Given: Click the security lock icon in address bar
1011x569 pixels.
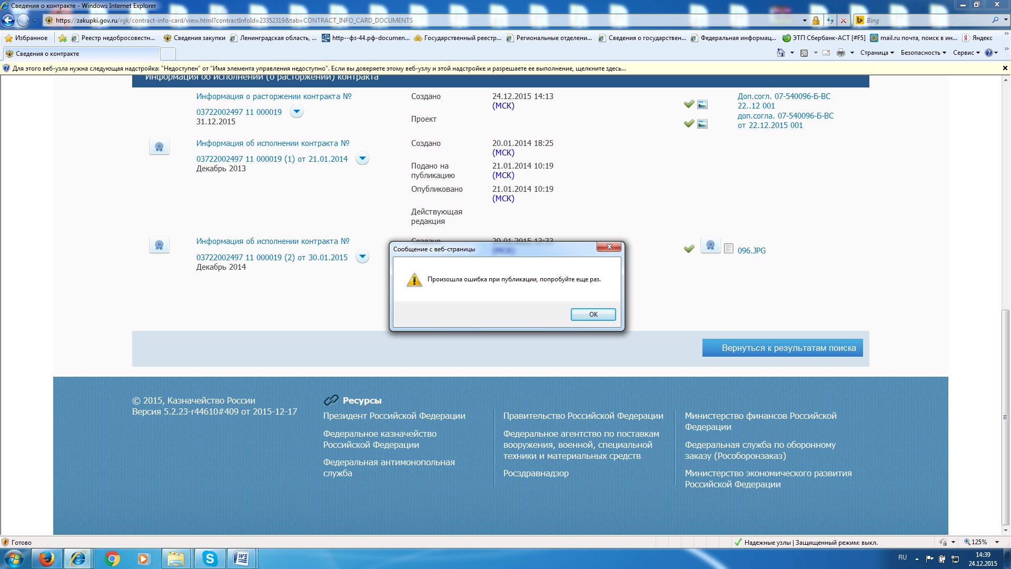Looking at the screenshot, I should 816,21.
